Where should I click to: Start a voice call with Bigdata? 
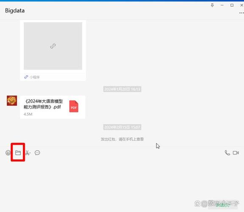coord(227,153)
